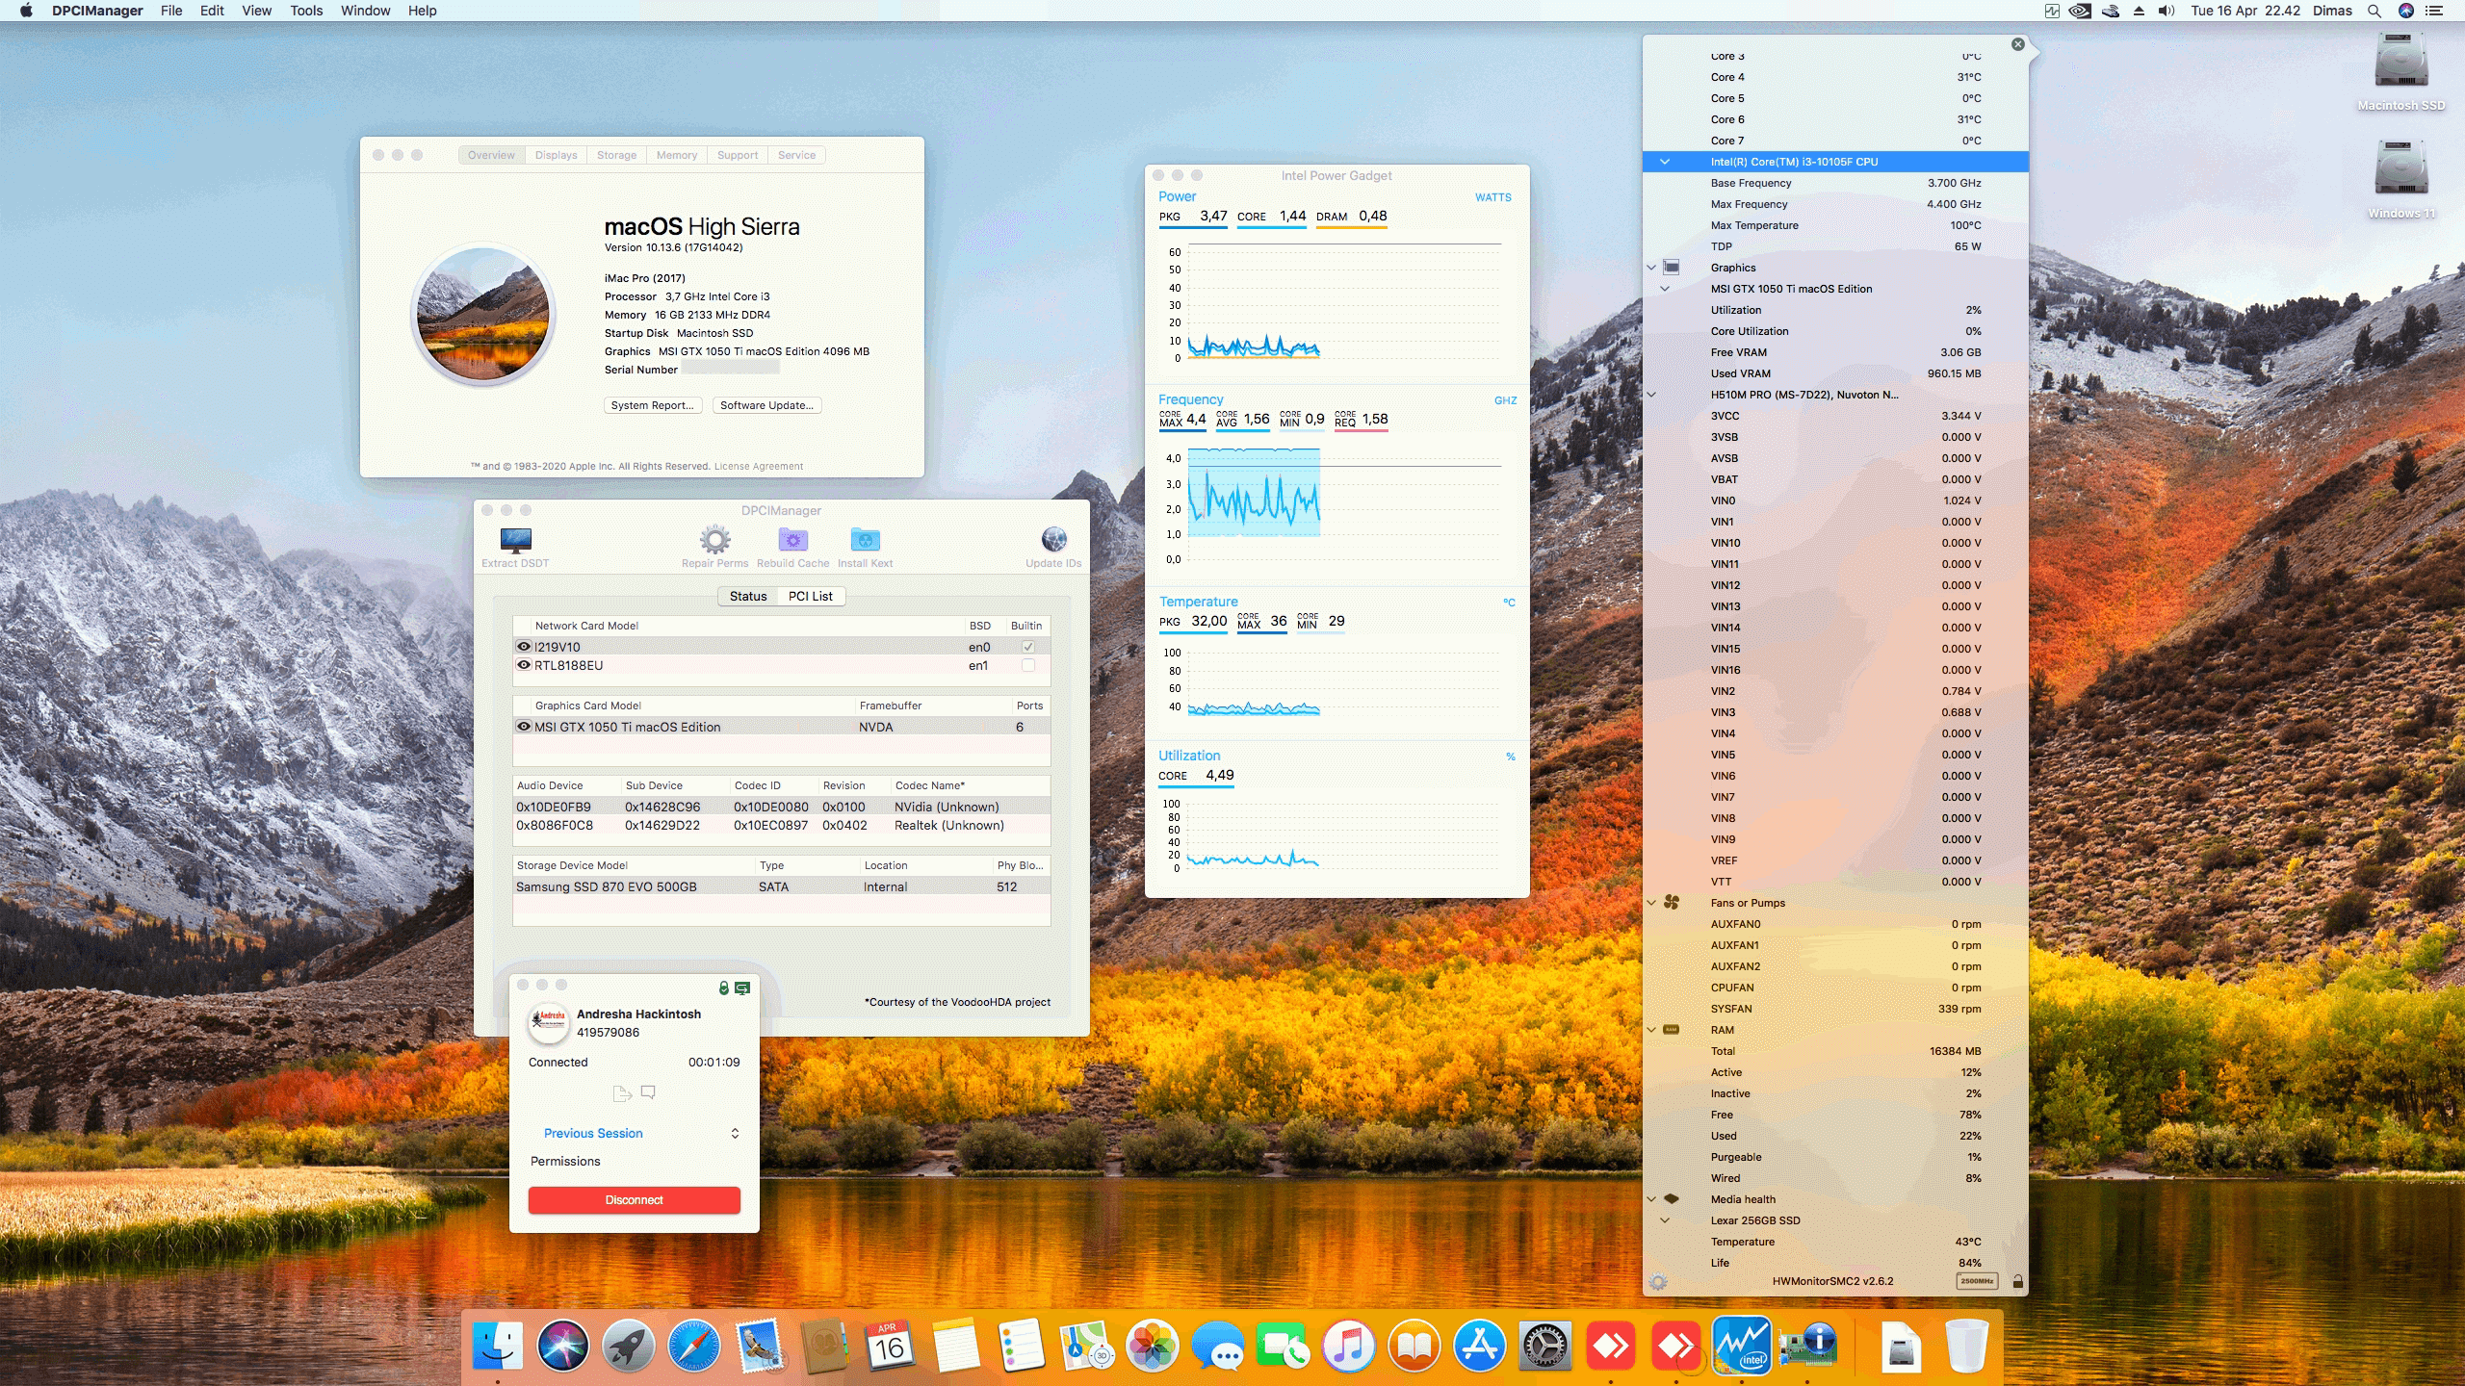Select the Samsung SSD 870 EVO storage row
Viewport: 2465px width, 1386px height.
pyautogui.click(x=674, y=886)
